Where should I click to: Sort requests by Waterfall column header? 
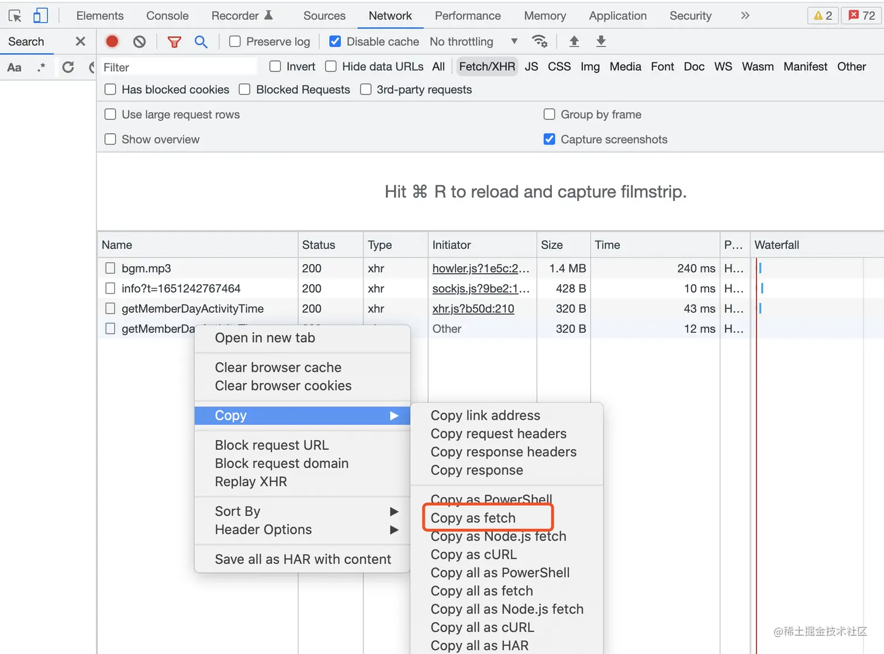[x=817, y=245]
